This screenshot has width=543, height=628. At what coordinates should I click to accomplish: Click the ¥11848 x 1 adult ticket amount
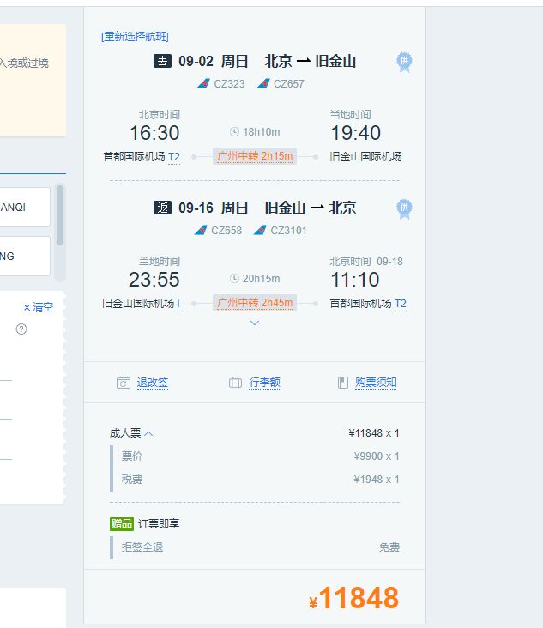[374, 433]
